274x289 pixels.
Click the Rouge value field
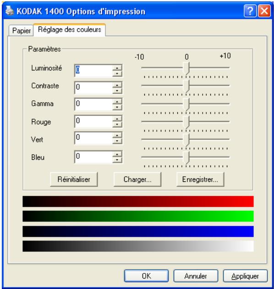(x=93, y=121)
